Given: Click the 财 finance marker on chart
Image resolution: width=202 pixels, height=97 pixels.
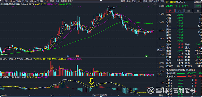Looking at the screenshot, I should tap(68, 56).
